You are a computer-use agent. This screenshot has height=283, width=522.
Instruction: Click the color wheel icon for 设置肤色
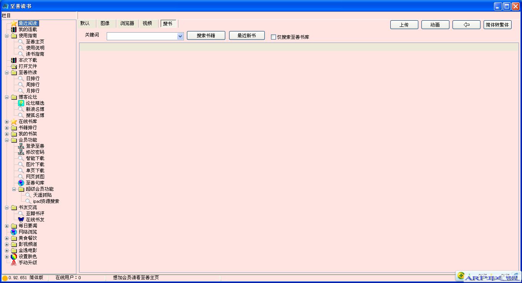14,257
